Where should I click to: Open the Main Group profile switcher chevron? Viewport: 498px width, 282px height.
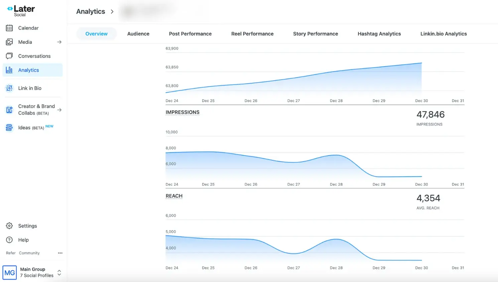(59, 272)
